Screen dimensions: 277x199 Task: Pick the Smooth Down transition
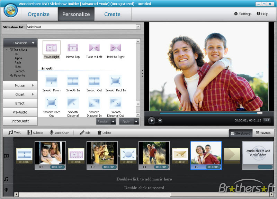point(51,81)
